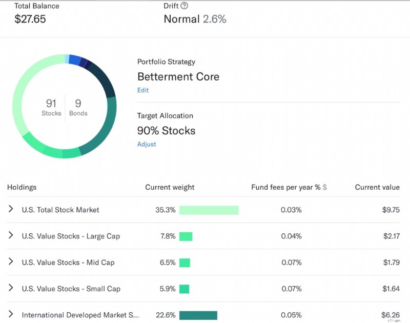
Task: Click the 91 Stocks label in donut center
Action: pyautogui.click(x=51, y=107)
